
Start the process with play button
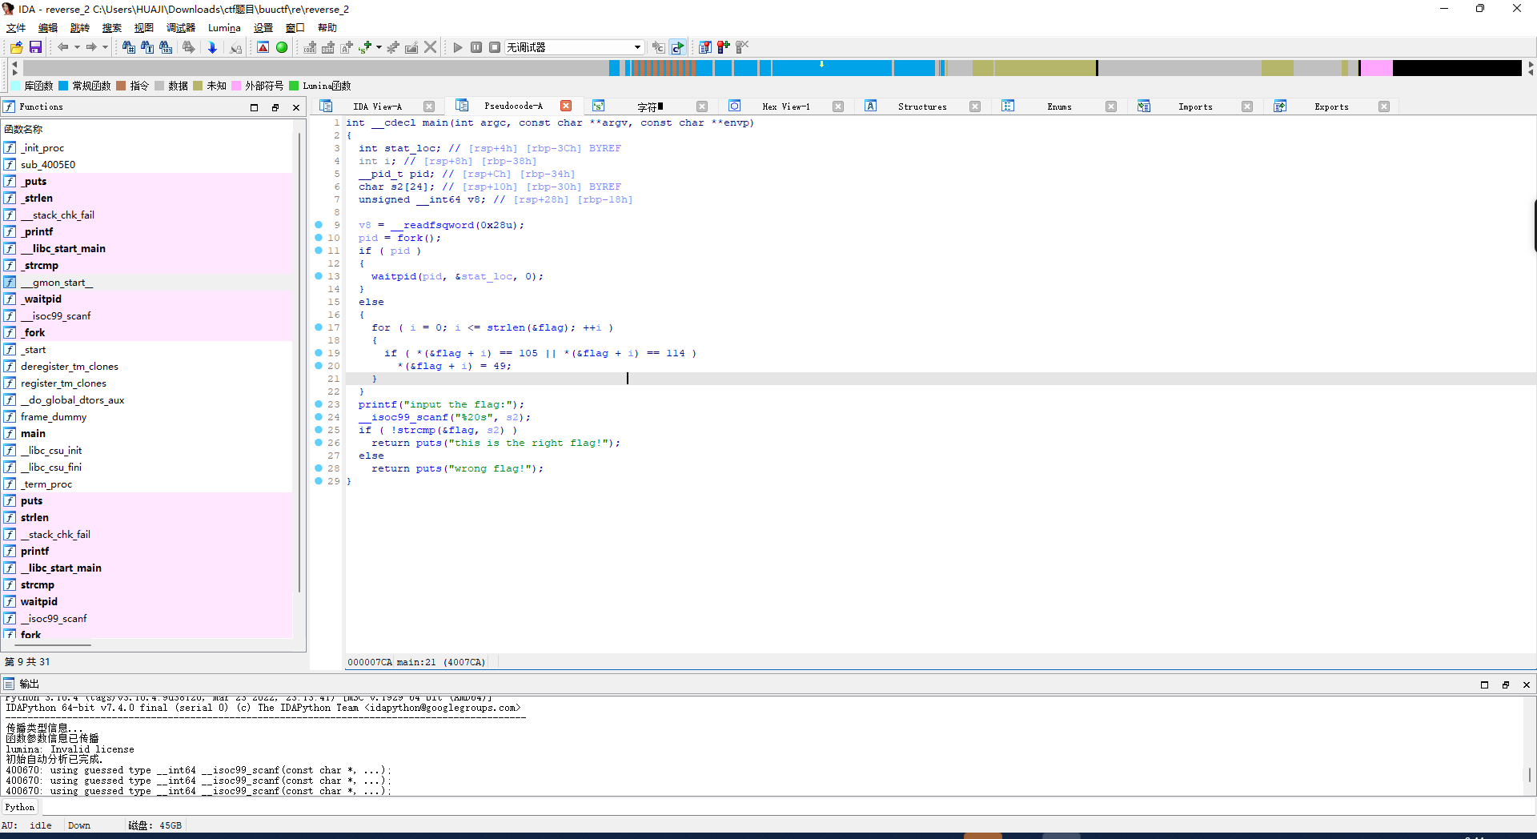(458, 47)
